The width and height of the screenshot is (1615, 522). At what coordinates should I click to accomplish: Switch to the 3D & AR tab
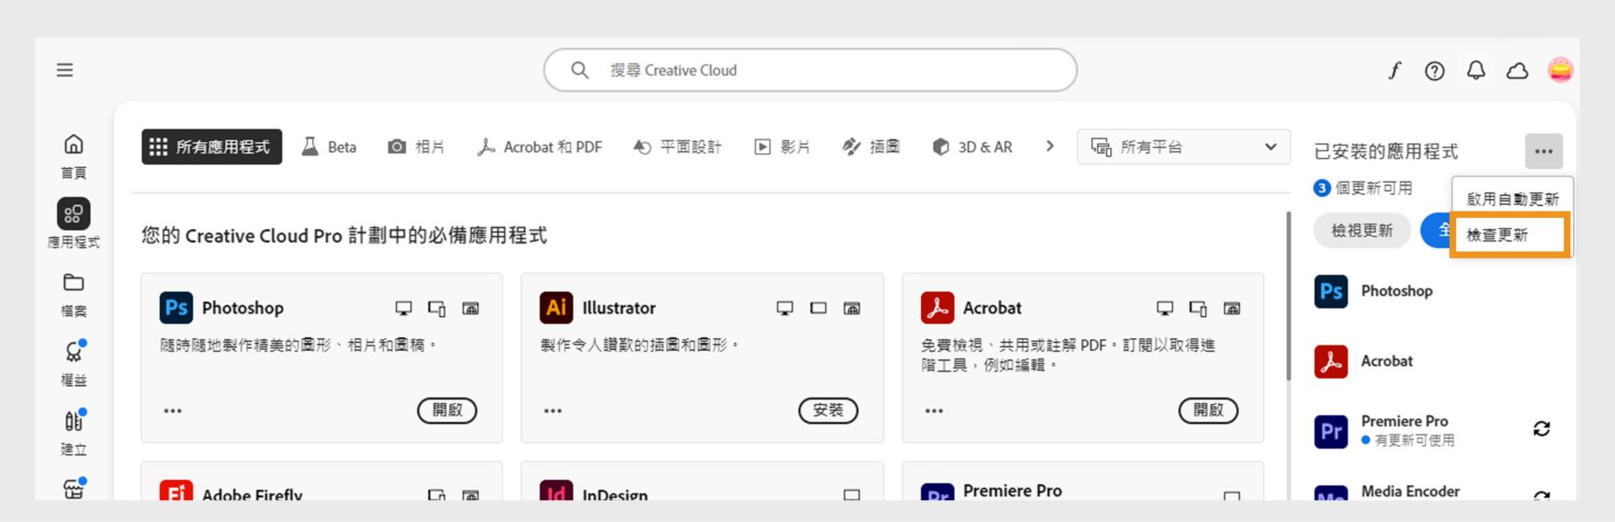coord(972,147)
